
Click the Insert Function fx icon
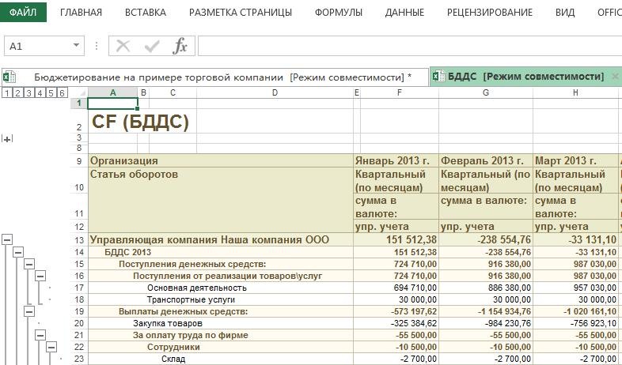click(x=180, y=46)
